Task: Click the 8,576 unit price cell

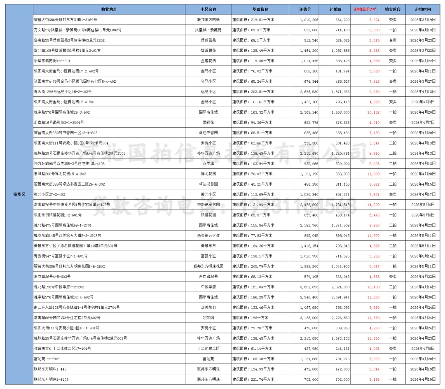Action: 365,40
